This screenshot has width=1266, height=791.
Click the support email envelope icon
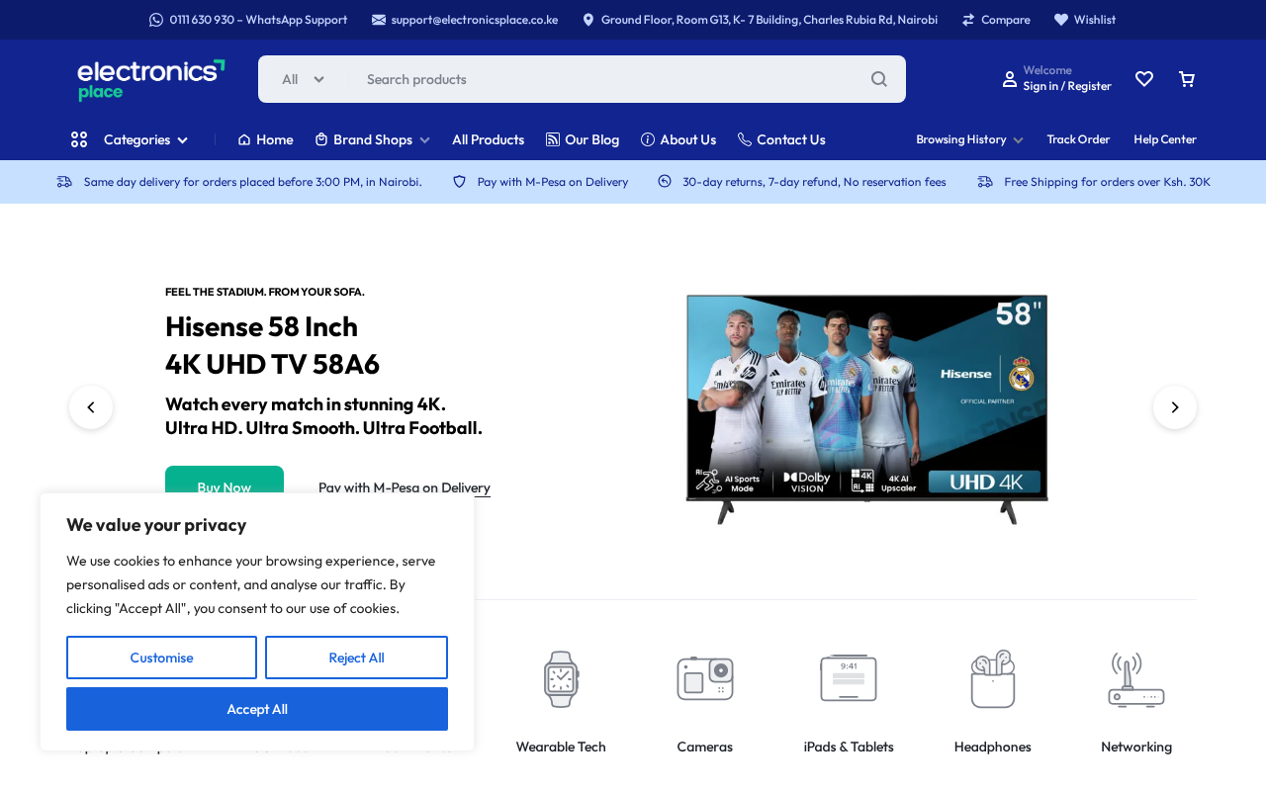(379, 20)
